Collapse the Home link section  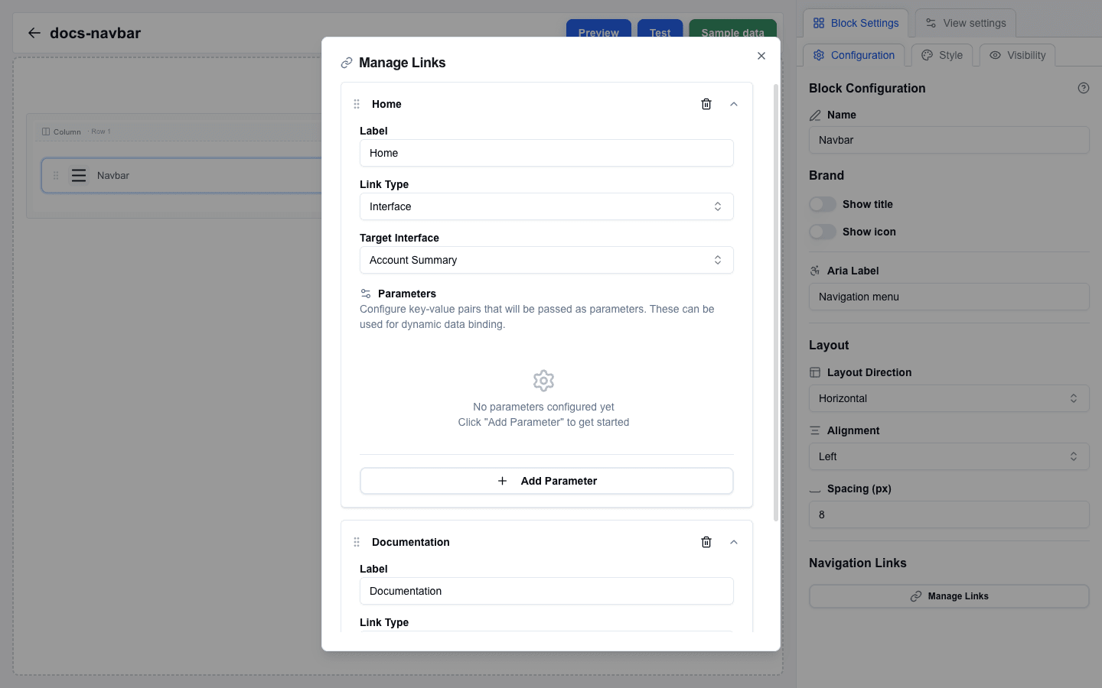pos(734,104)
